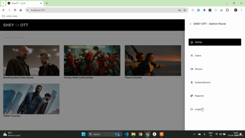Go forward in browser history
Image resolution: width=245 pixels, height=138 pixels.
click(9, 10)
